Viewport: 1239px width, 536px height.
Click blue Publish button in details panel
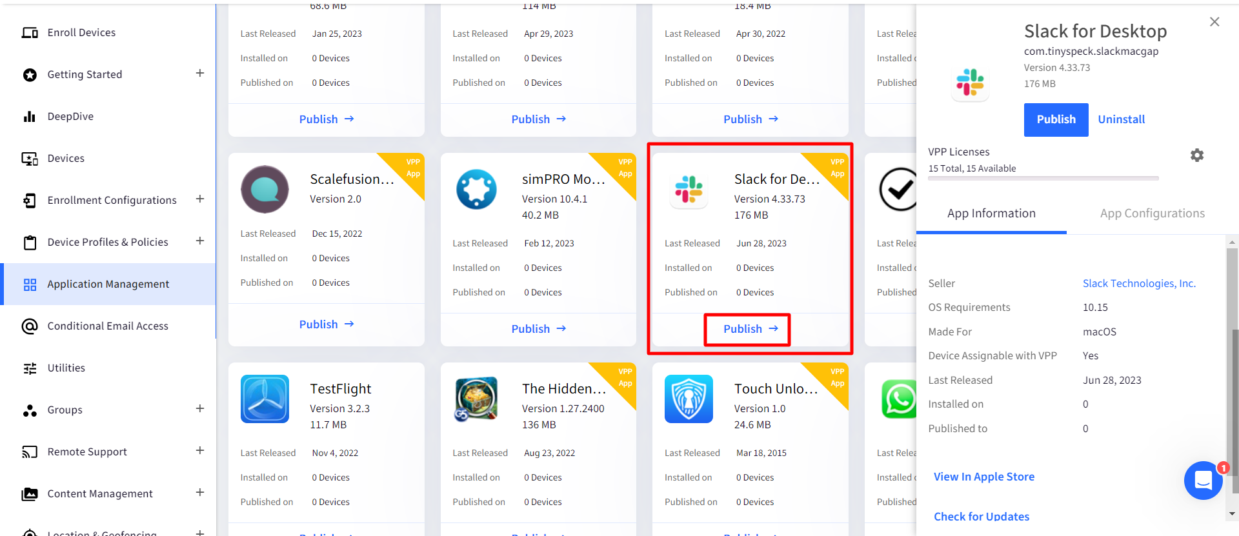[x=1056, y=120]
